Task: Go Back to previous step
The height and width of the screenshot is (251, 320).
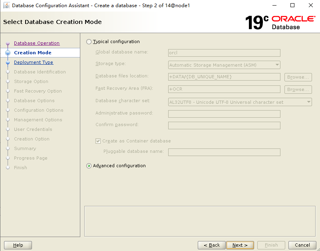Action: 212,245
